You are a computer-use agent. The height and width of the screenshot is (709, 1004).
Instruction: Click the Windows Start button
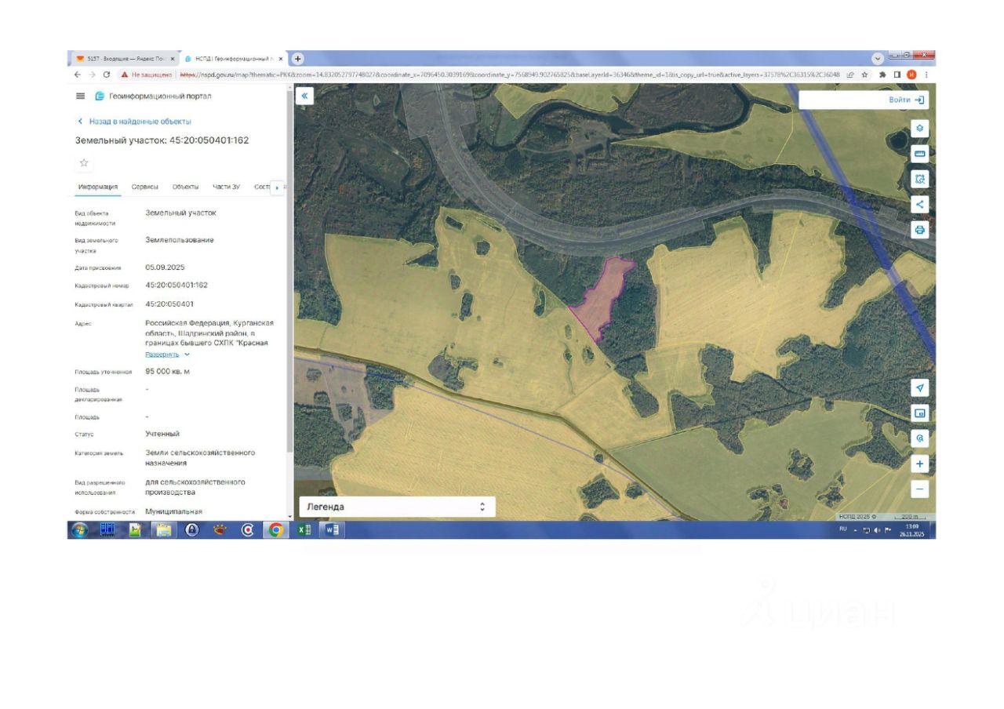coord(79,530)
